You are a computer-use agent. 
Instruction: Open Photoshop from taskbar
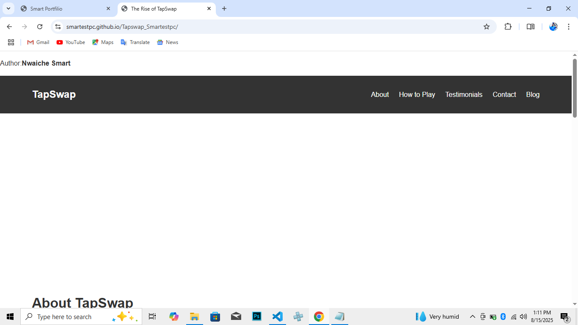tap(257, 317)
